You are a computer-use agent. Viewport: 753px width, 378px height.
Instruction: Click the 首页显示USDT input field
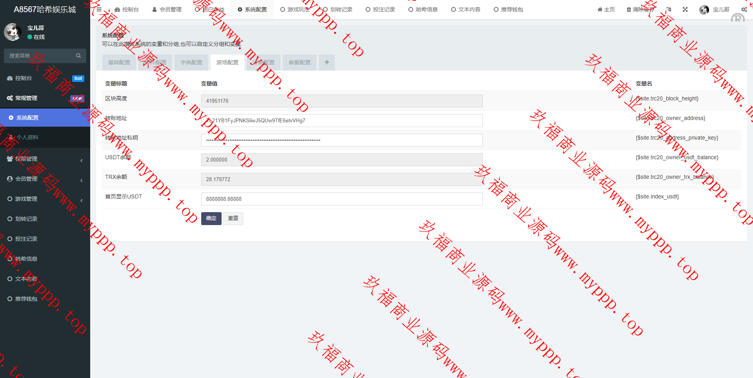click(342, 199)
